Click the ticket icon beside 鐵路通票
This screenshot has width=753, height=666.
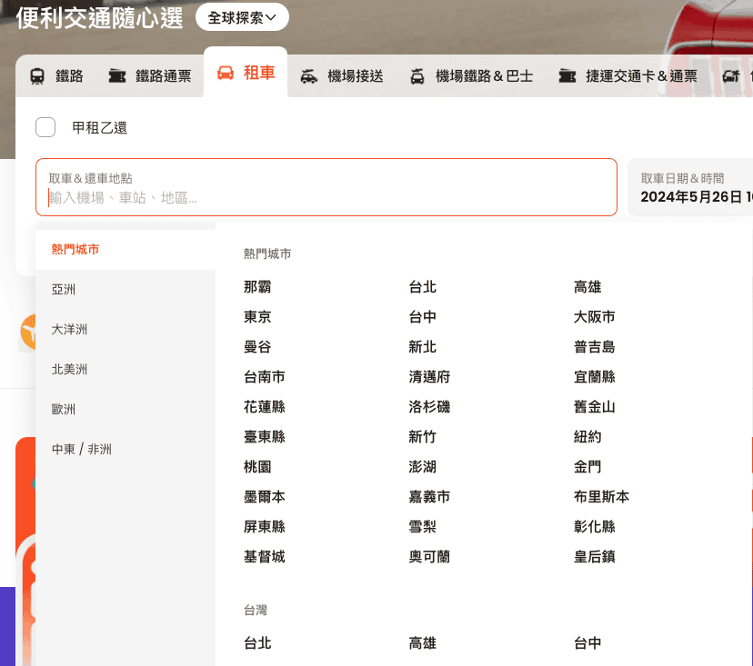click(x=116, y=75)
